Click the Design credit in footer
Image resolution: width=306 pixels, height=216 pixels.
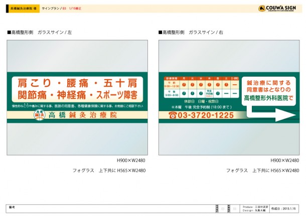point(254,210)
